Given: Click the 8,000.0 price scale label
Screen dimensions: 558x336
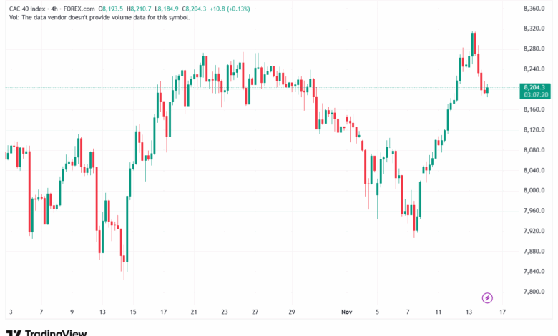Looking at the screenshot, I should pos(535,190).
